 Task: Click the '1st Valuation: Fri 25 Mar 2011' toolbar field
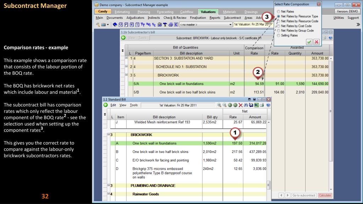253,24
